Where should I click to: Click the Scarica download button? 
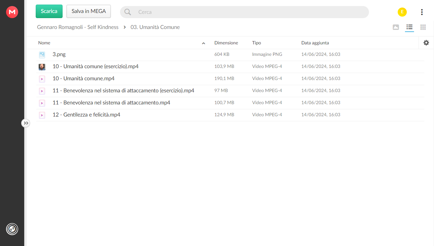49,11
